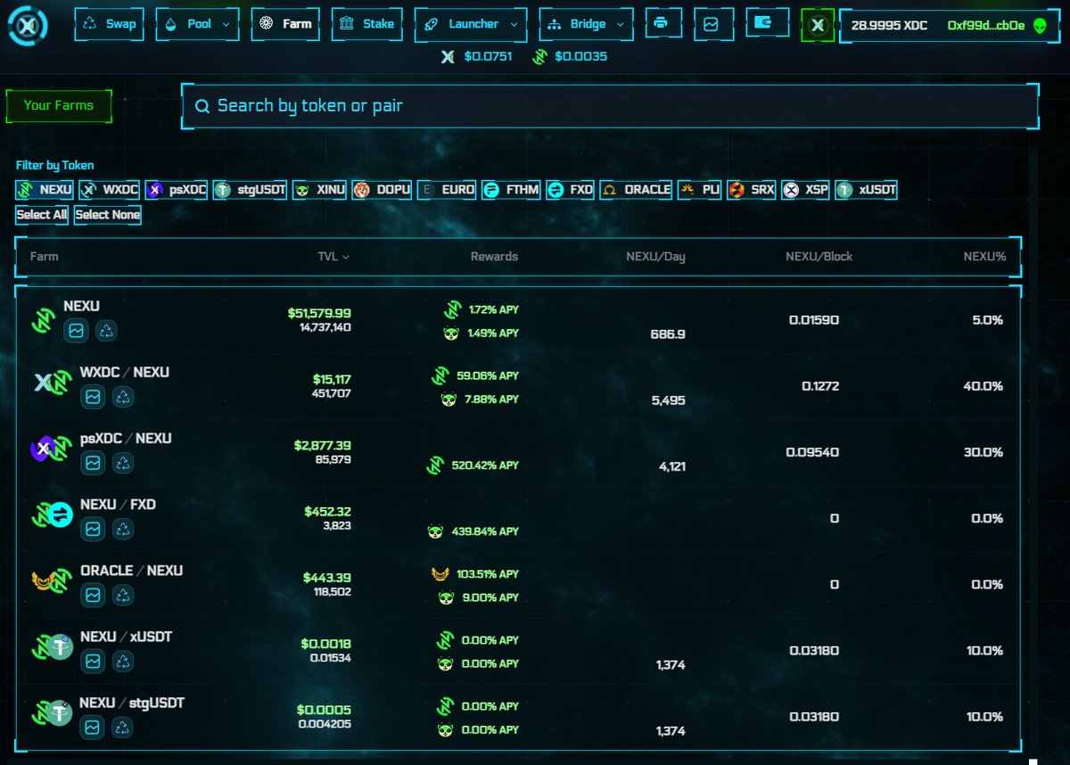Viewport: 1070px width, 765px height.
Task: Toggle the XINU token filter
Action: point(319,189)
